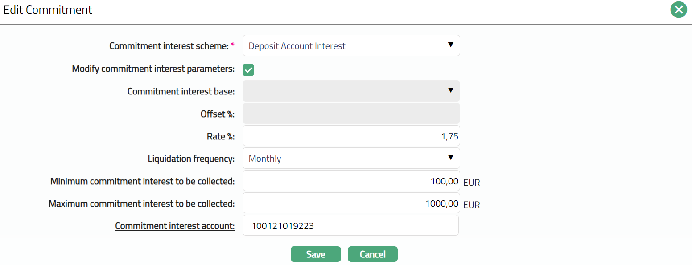Expand the Commitment interest base dropdown

click(351, 91)
